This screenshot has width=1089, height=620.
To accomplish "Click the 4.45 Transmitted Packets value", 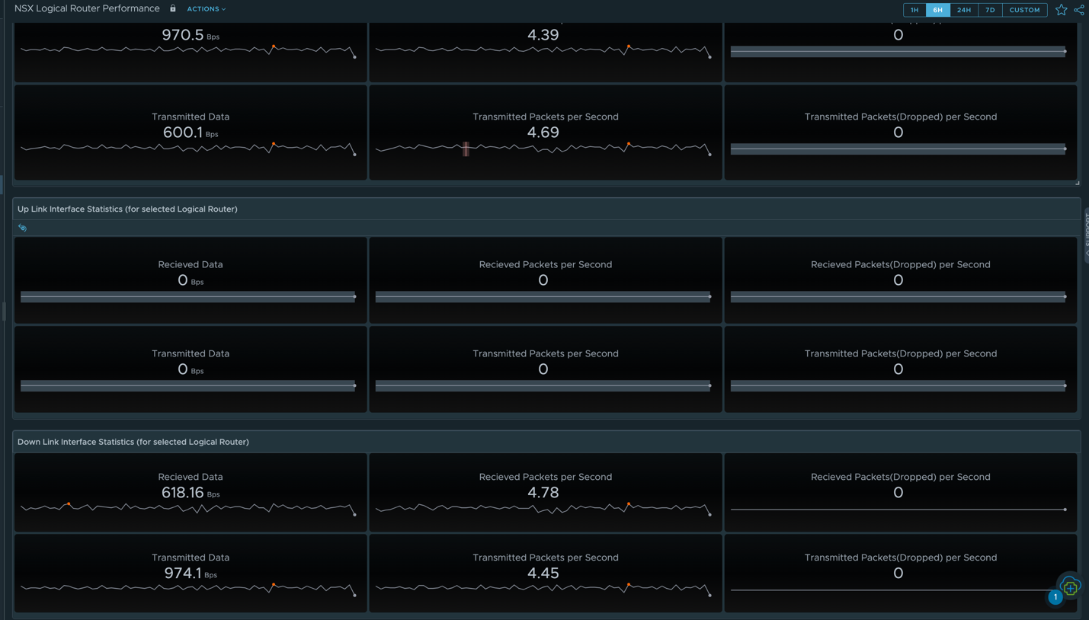I will 543,574.
